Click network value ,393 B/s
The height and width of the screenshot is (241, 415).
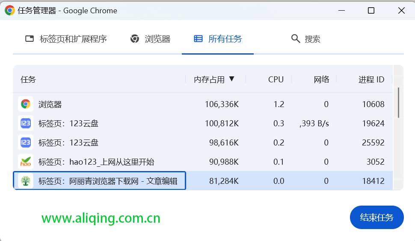(314, 124)
